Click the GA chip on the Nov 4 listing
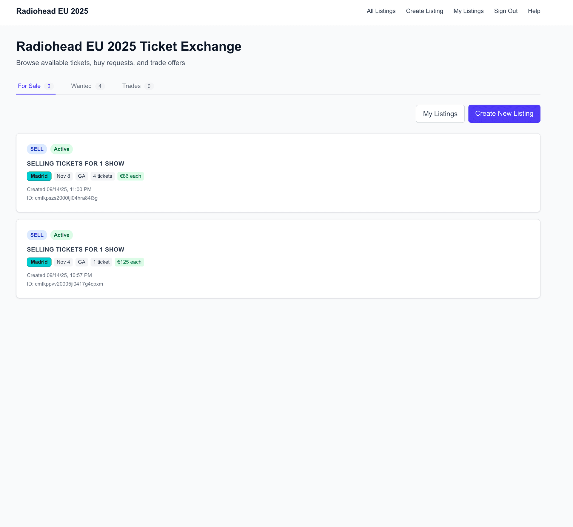Screen dimensions: 573x527 pyautogui.click(x=81, y=262)
